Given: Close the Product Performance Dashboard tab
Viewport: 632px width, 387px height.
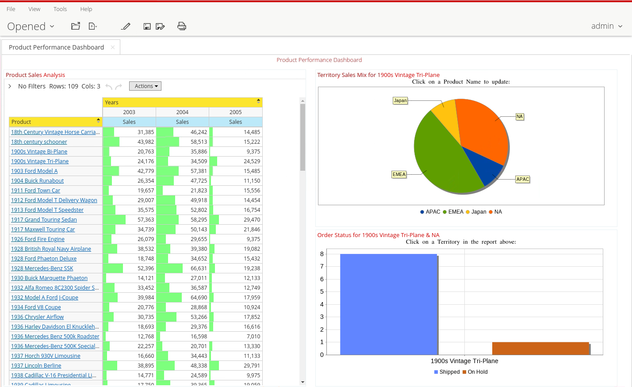Looking at the screenshot, I should pos(113,47).
